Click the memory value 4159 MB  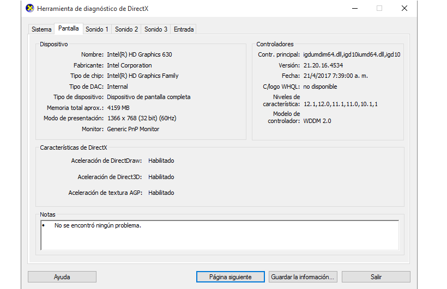(118, 108)
